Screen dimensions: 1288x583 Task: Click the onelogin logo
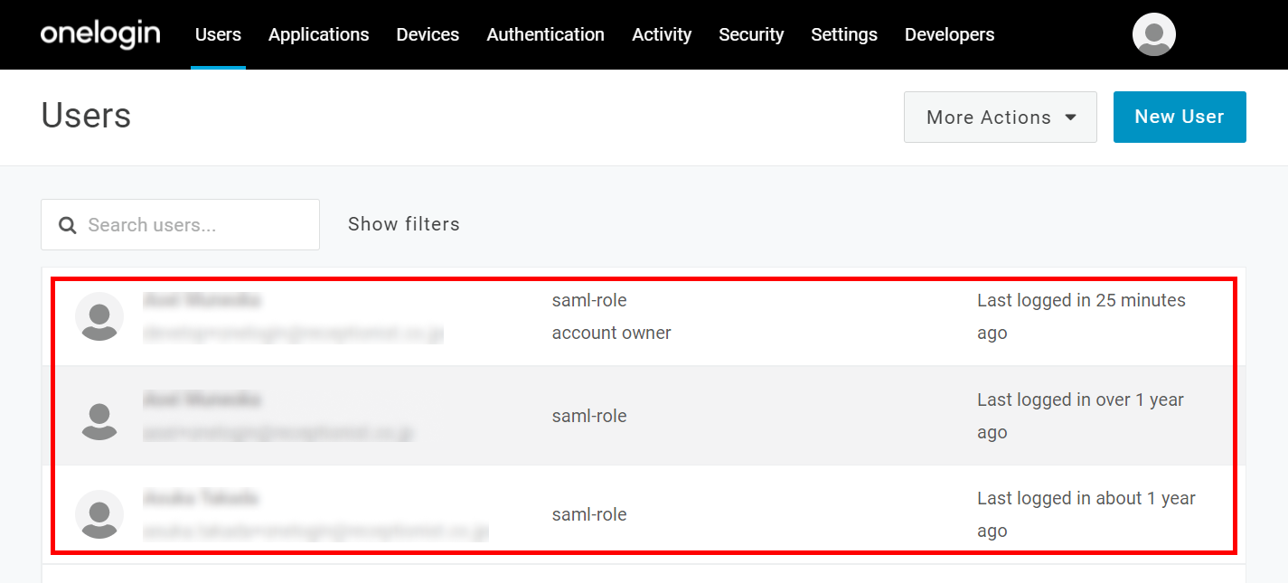[100, 34]
